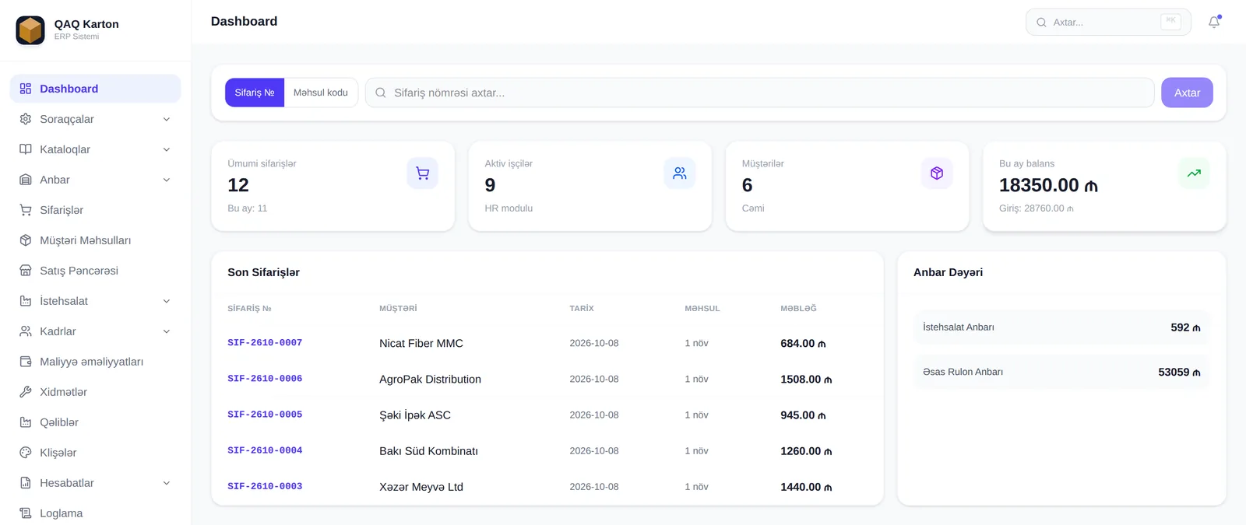Image resolution: width=1246 pixels, height=525 pixels.
Task: Click the İstehsalat factory icon
Action: pyautogui.click(x=26, y=301)
